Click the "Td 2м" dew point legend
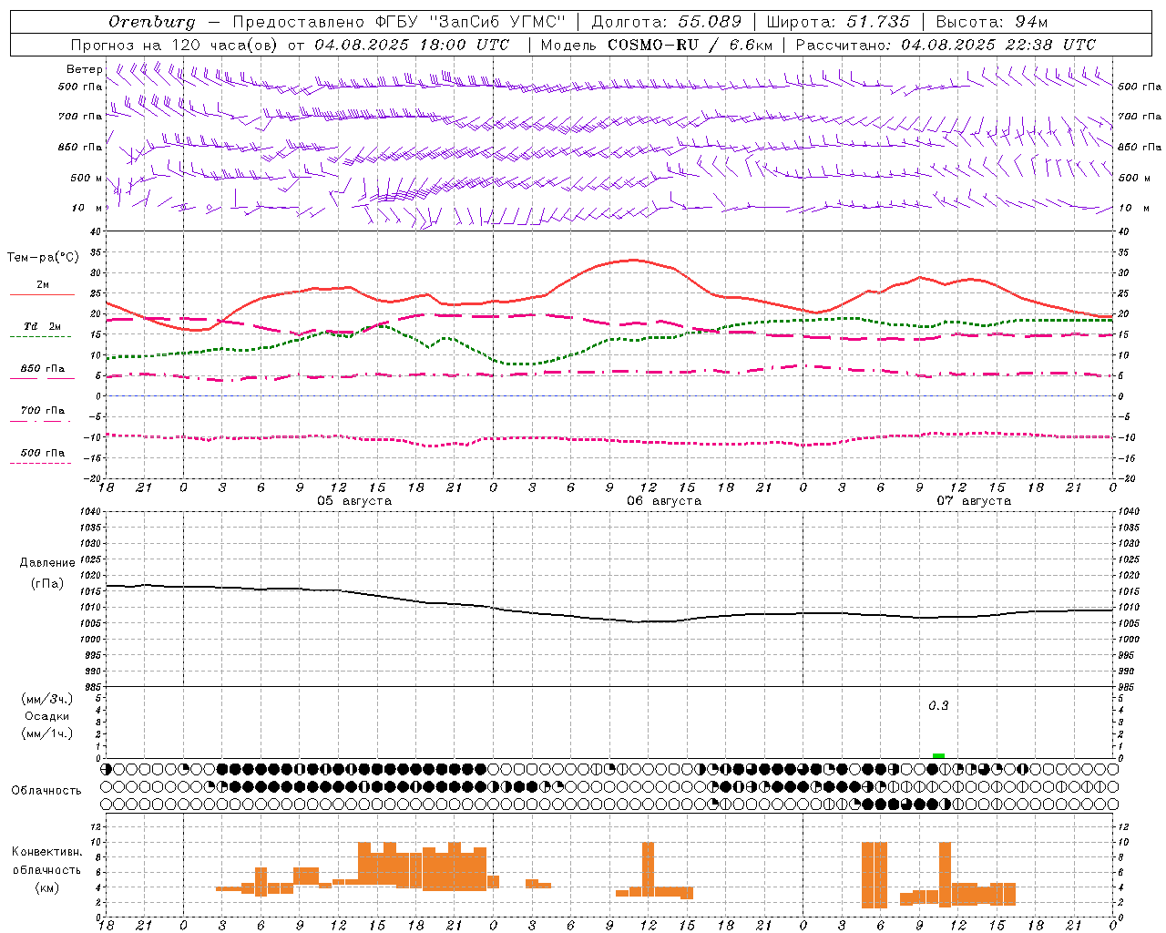The image size is (1166, 933). pyautogui.click(x=43, y=326)
